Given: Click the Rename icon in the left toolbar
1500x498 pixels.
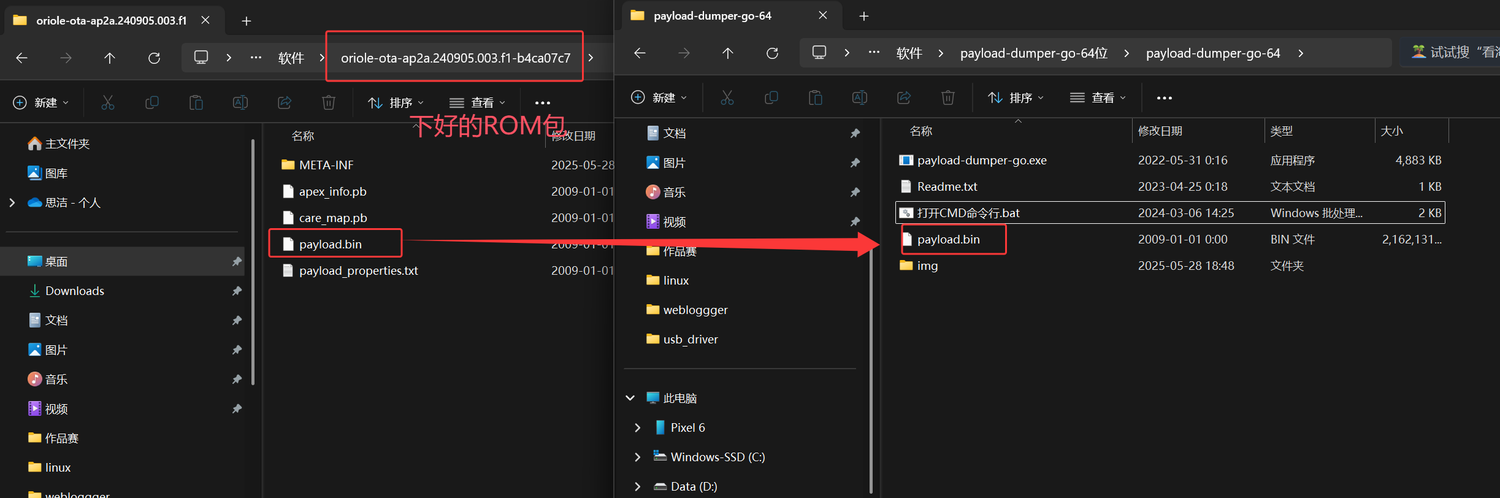Looking at the screenshot, I should [x=240, y=102].
